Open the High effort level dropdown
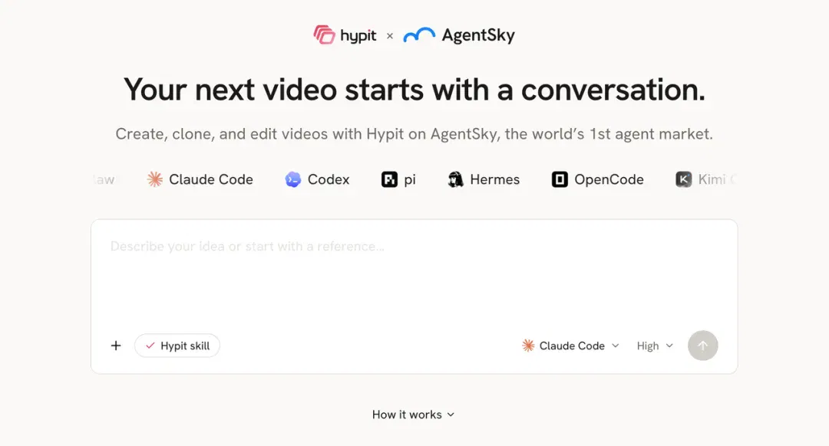 pos(655,346)
